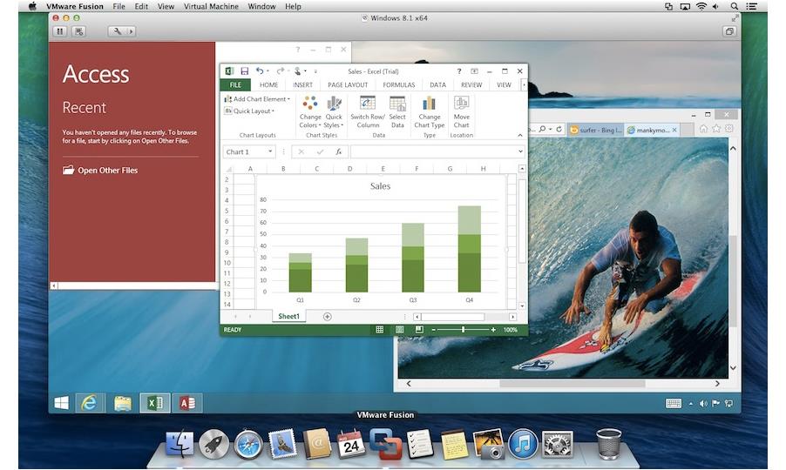Expand the Name Box dropdown showing Chart 1

point(270,151)
